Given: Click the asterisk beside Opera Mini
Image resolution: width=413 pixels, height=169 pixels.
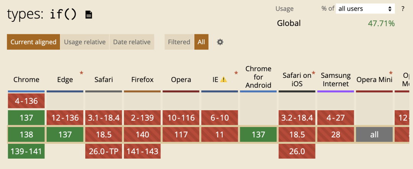Looking at the screenshot, I should point(391,73).
